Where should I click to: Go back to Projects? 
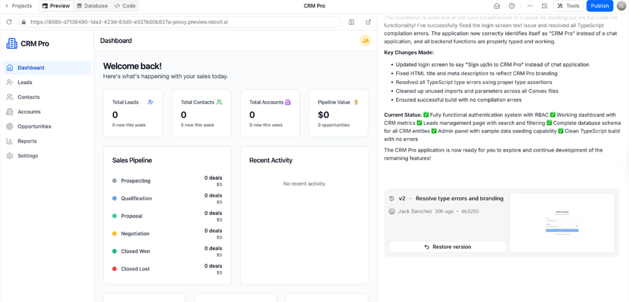point(19,6)
